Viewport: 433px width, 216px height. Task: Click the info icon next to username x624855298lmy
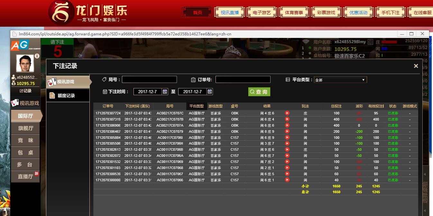(370, 42)
